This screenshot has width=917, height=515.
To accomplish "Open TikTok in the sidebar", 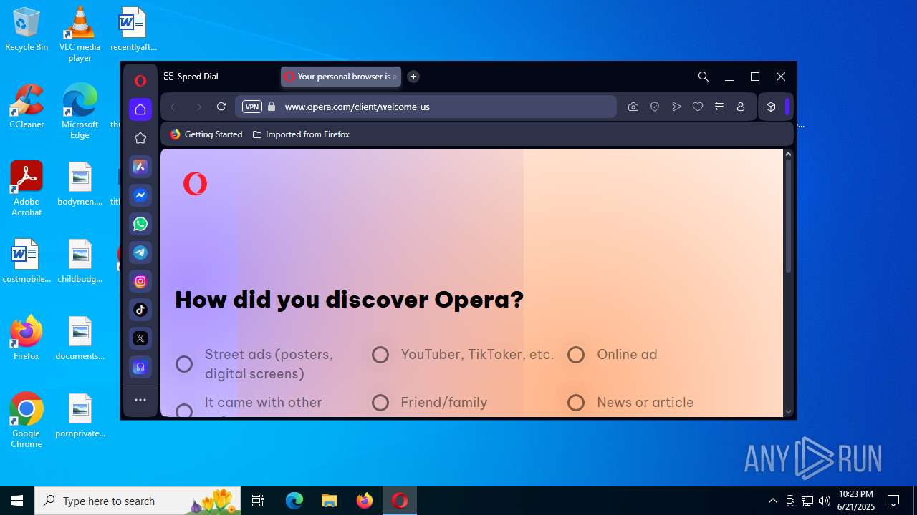I will [x=140, y=310].
